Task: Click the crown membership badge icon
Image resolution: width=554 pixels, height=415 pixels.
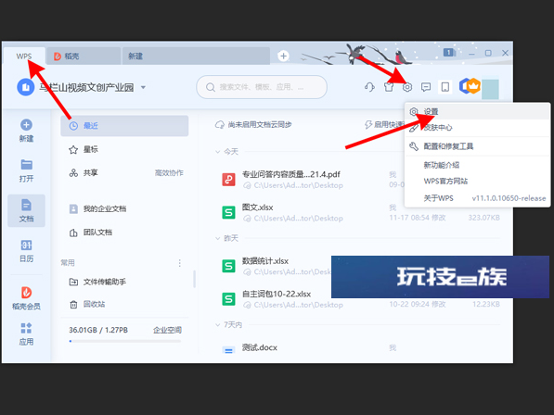Action: coord(473,86)
